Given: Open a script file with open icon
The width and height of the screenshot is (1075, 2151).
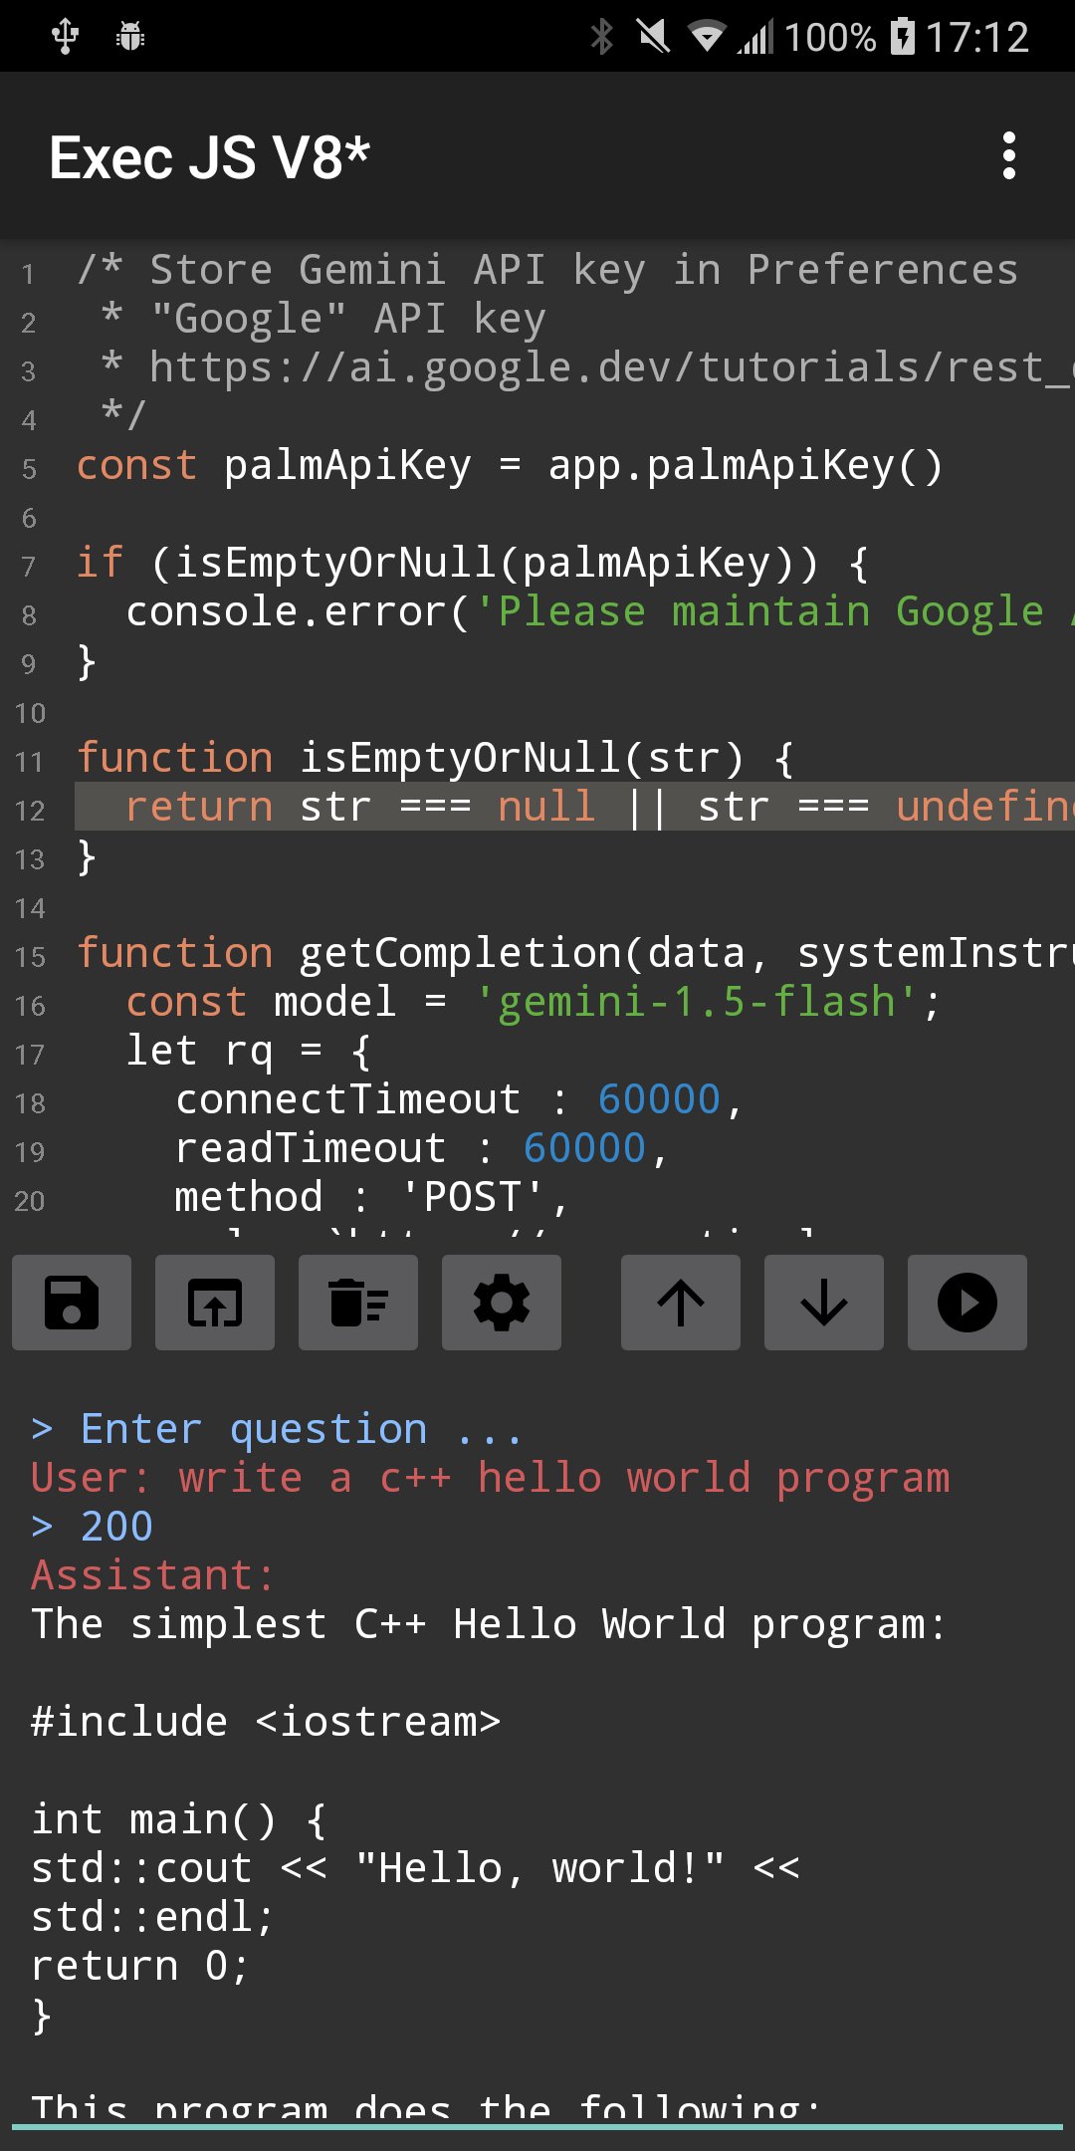Looking at the screenshot, I should pyautogui.click(x=215, y=1303).
